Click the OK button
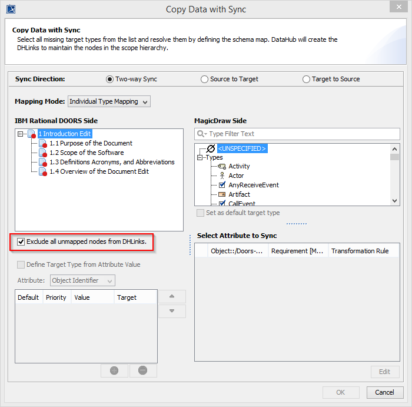Image resolution: width=412 pixels, height=407 pixels. click(x=341, y=392)
